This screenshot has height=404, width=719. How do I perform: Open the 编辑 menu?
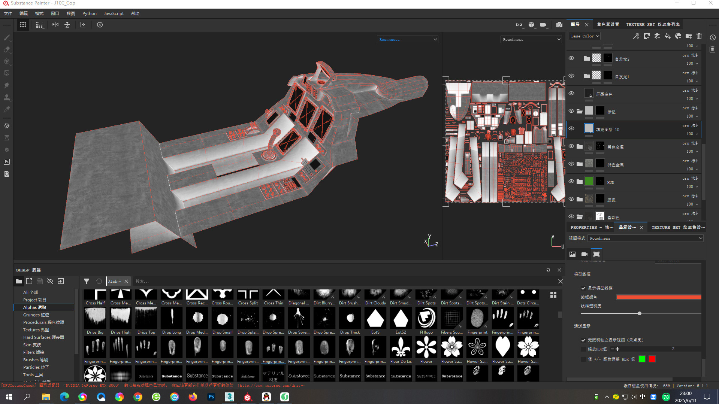pyautogui.click(x=24, y=13)
